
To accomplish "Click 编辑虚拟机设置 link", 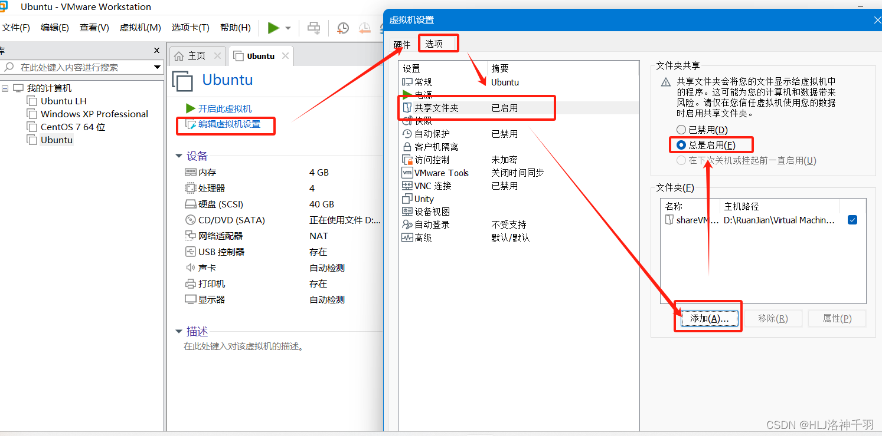I will pyautogui.click(x=229, y=124).
